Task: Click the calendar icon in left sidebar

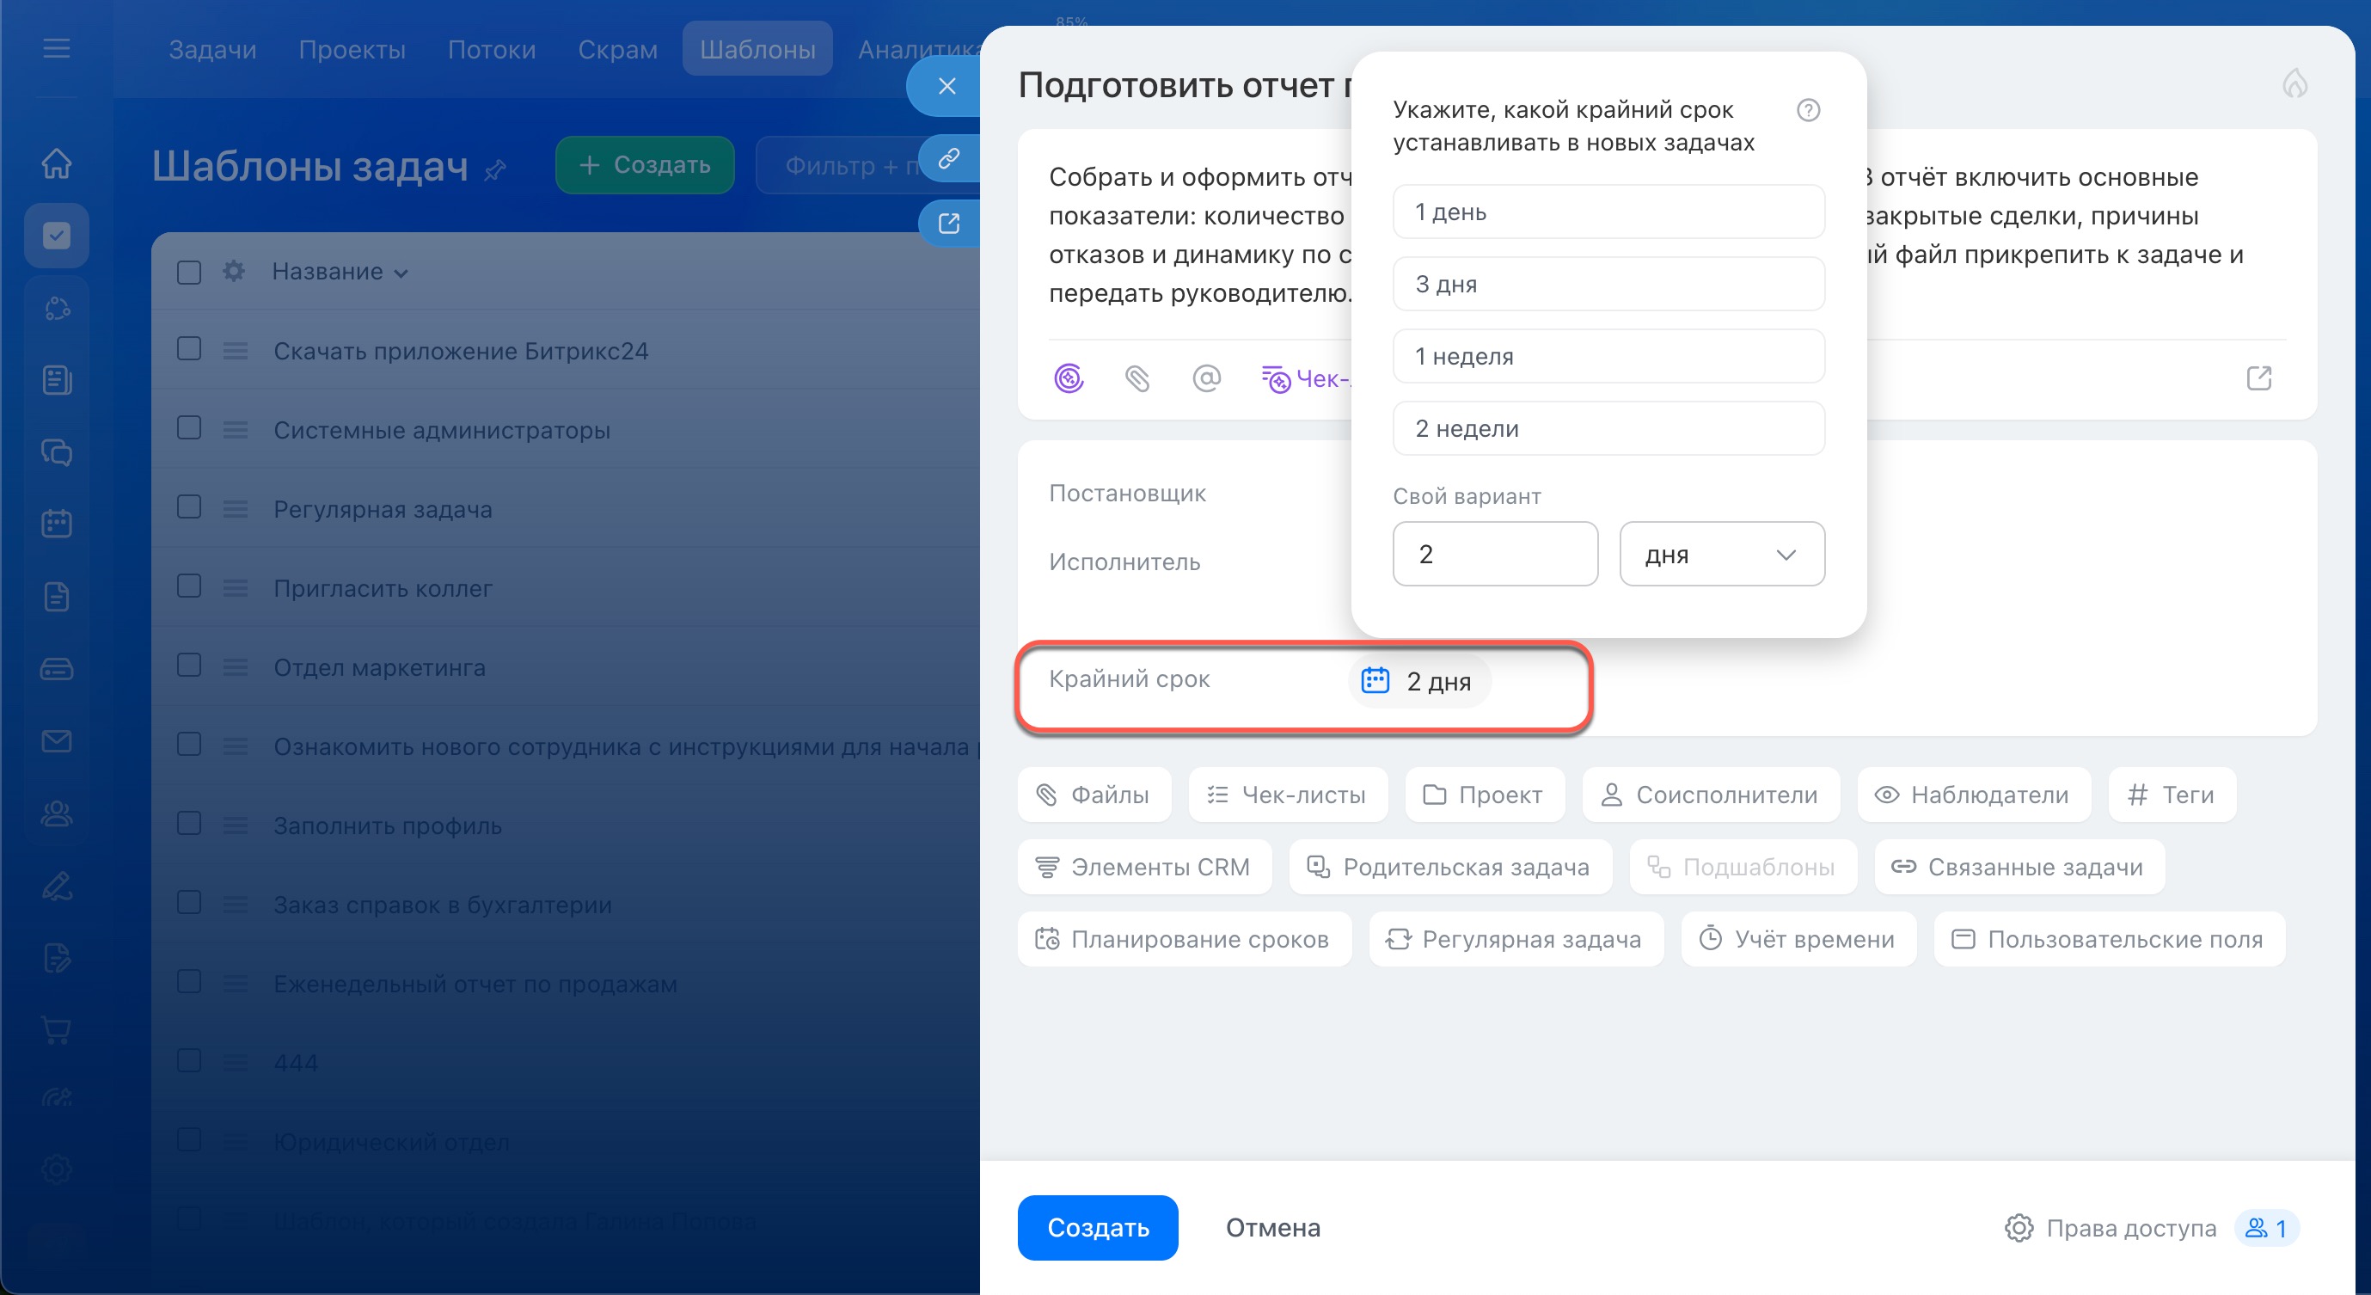Action: click(x=56, y=524)
